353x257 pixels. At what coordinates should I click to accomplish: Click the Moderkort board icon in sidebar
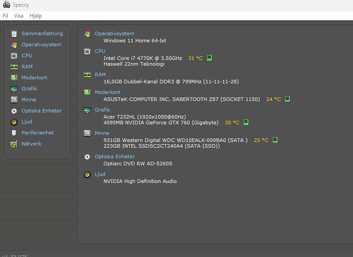pyautogui.click(x=14, y=78)
